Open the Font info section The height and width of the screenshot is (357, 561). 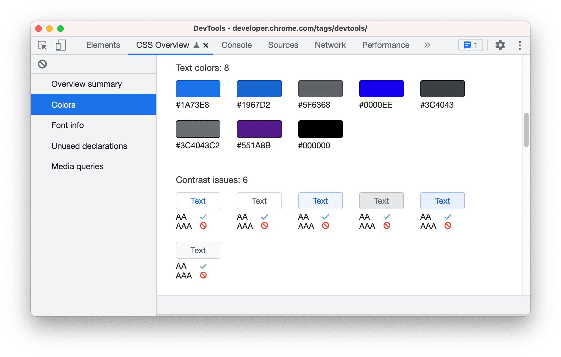(68, 125)
